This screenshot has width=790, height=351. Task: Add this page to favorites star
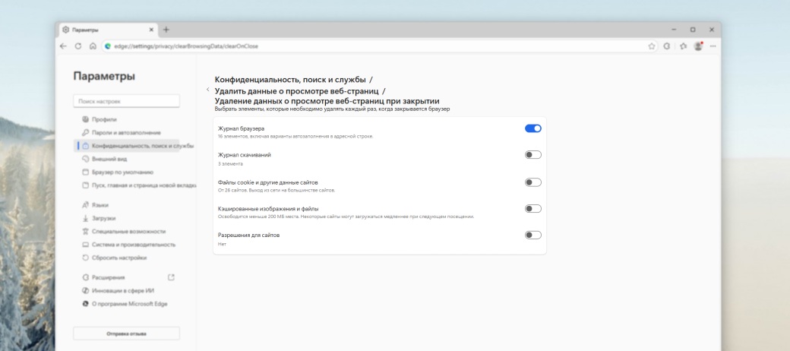(652, 46)
